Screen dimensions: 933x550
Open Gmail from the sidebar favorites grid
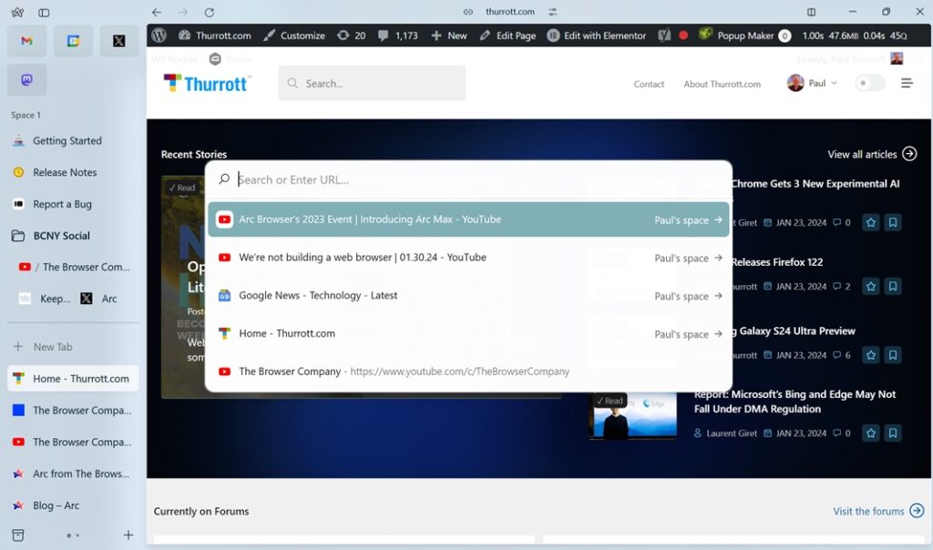coord(26,41)
